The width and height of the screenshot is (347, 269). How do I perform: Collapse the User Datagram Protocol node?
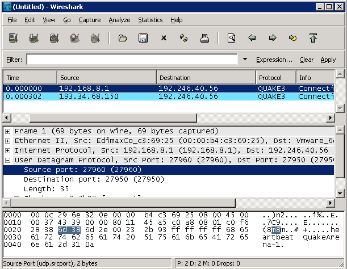coord(8,160)
